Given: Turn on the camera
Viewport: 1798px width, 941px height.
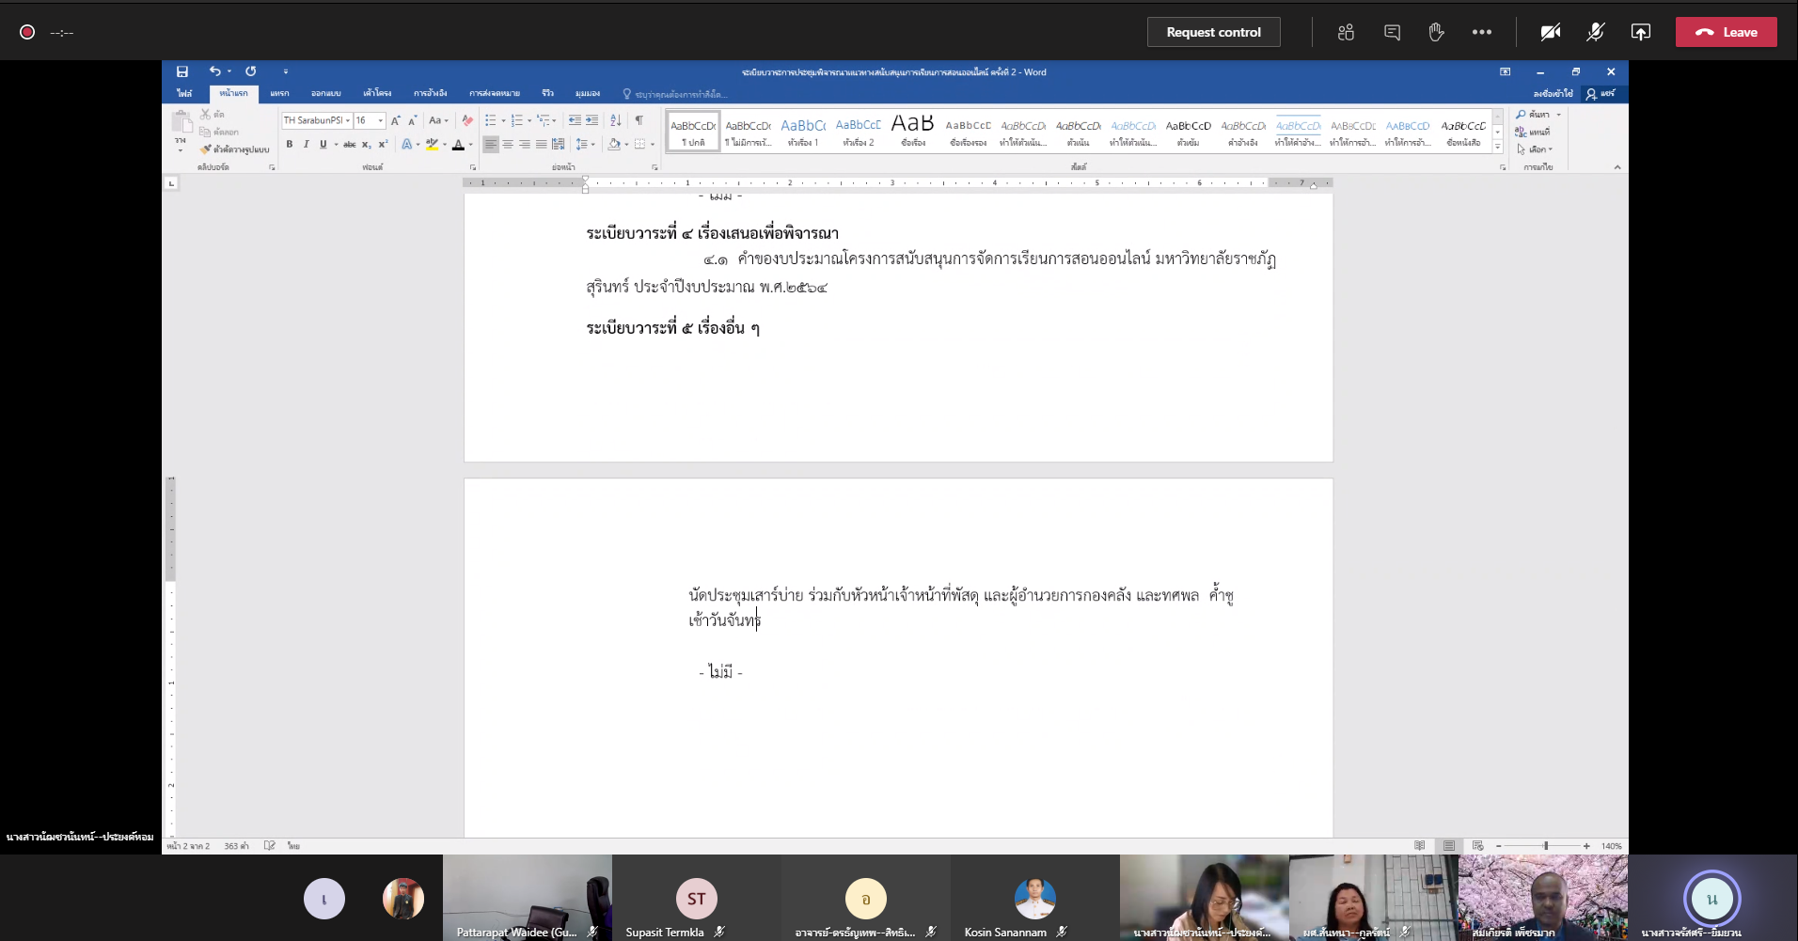Looking at the screenshot, I should pos(1550,32).
